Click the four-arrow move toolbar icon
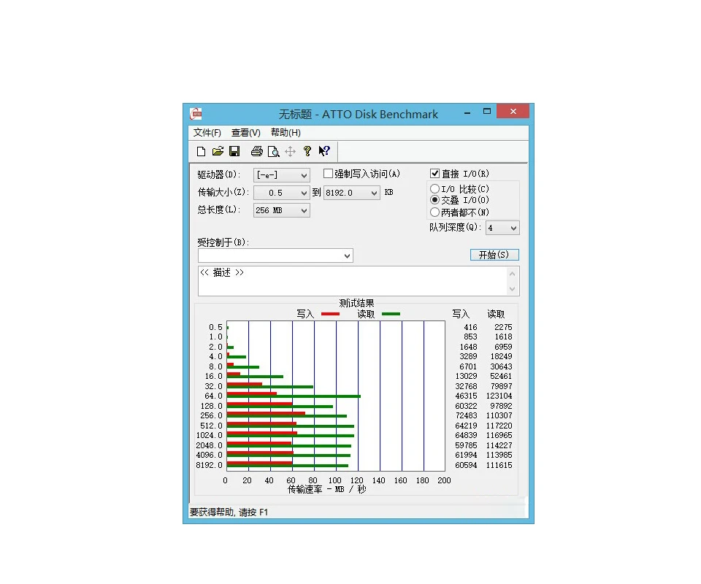Viewport: 701px width, 584px height. (290, 151)
